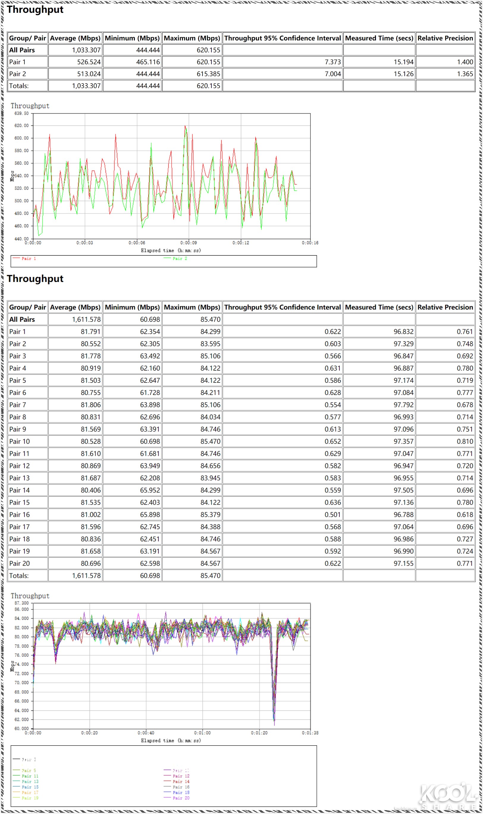This screenshot has height=814, width=483.
Task: Click the green Pair 2 legend line marker
Action: 167,258
